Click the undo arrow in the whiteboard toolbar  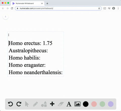click(10, 104)
